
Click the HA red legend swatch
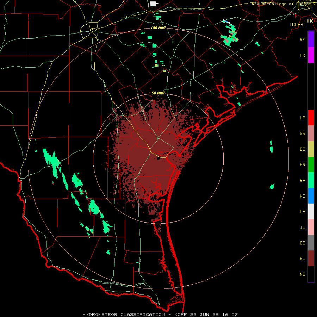coord(311,118)
